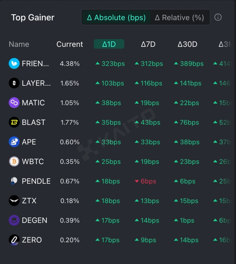Click the Name column header
This screenshot has width=236, height=264.
click(x=19, y=44)
